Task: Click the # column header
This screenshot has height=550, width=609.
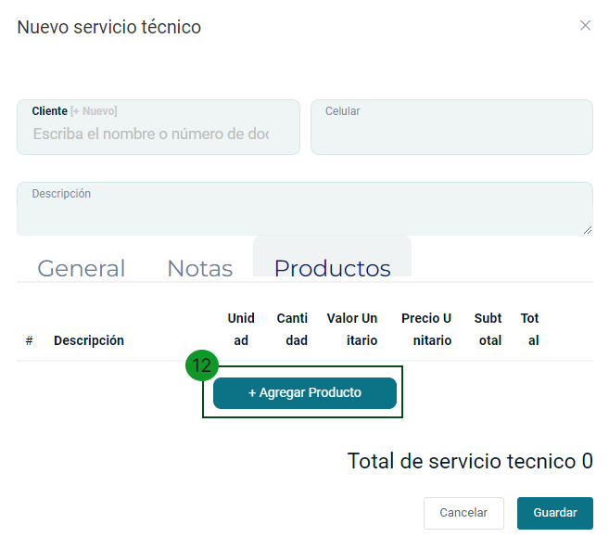Action: point(30,340)
